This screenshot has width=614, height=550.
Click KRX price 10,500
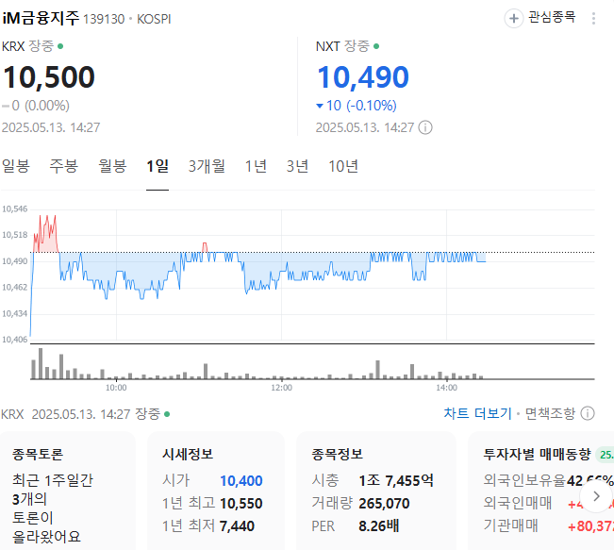[x=48, y=77]
